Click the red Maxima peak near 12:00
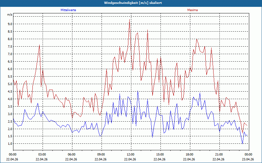This screenshot has height=163, width=262. (129, 20)
